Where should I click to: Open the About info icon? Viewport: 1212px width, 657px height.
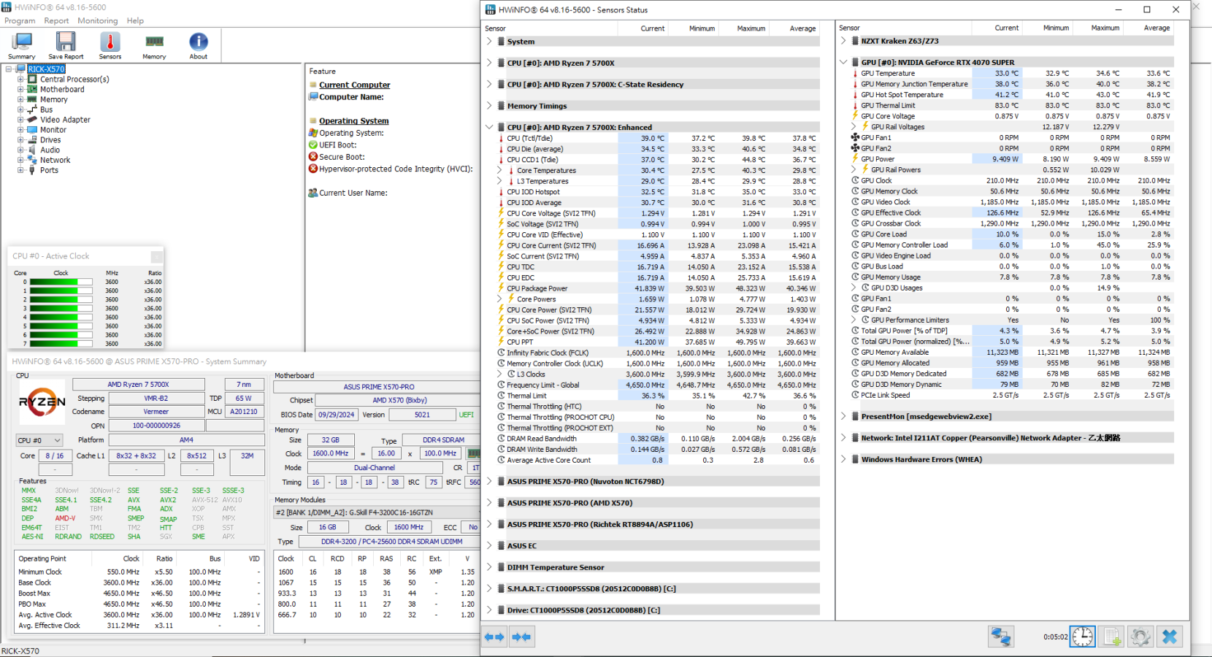coord(199,45)
